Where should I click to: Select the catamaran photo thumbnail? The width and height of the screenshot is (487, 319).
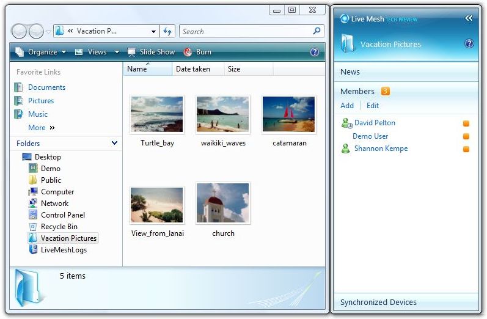289,114
